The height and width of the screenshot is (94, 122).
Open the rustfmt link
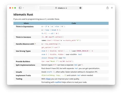[58, 82]
